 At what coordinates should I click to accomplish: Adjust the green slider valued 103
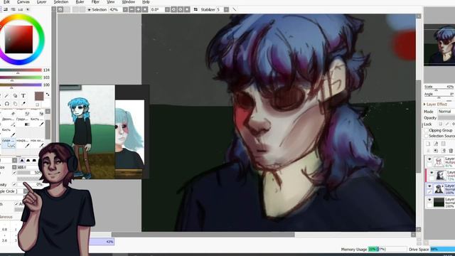tap(21, 78)
